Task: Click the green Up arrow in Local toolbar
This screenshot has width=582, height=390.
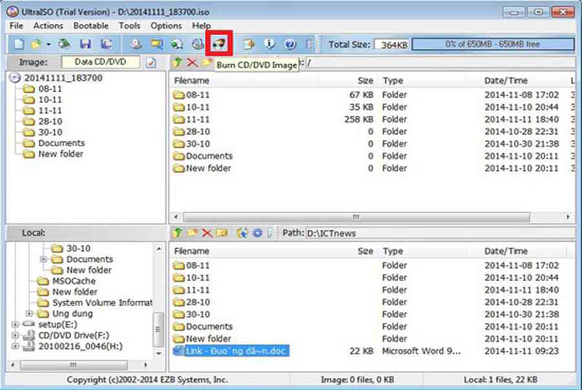Action: point(178,233)
